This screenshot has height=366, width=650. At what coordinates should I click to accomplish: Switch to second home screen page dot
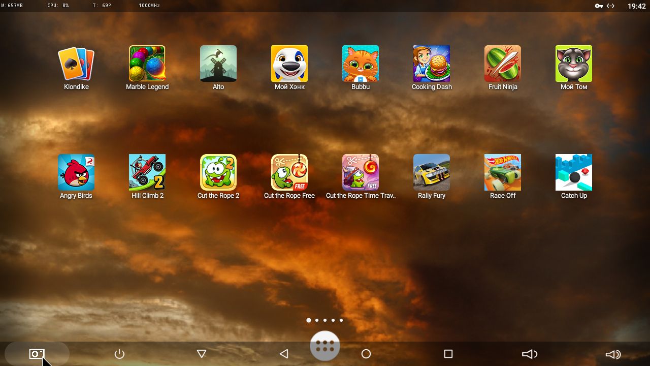pos(317,320)
